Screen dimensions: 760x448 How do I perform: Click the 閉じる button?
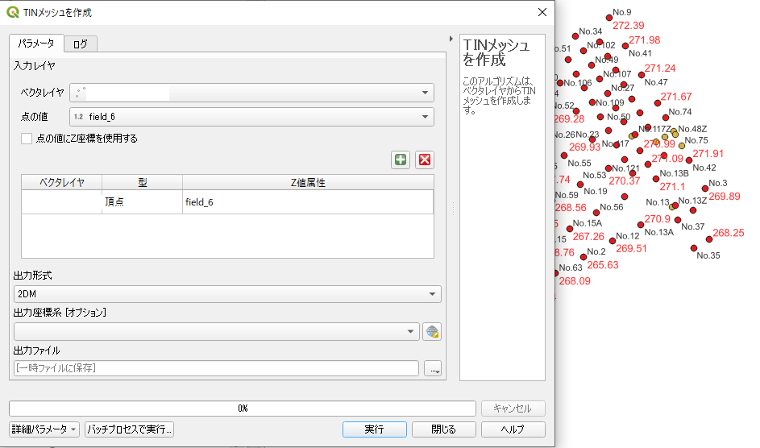tap(443, 429)
